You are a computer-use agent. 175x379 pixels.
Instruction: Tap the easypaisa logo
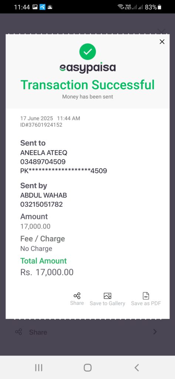(x=87, y=68)
